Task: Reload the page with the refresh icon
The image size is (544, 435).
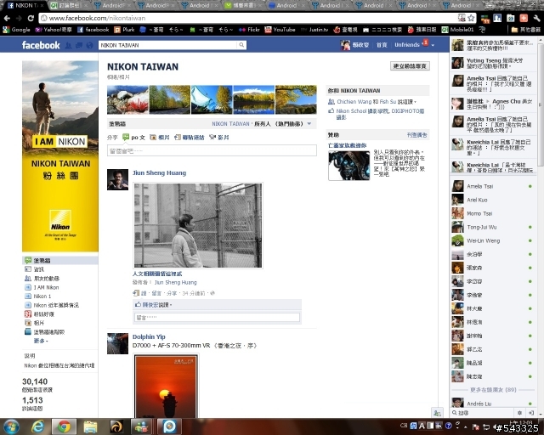Action: click(31, 18)
